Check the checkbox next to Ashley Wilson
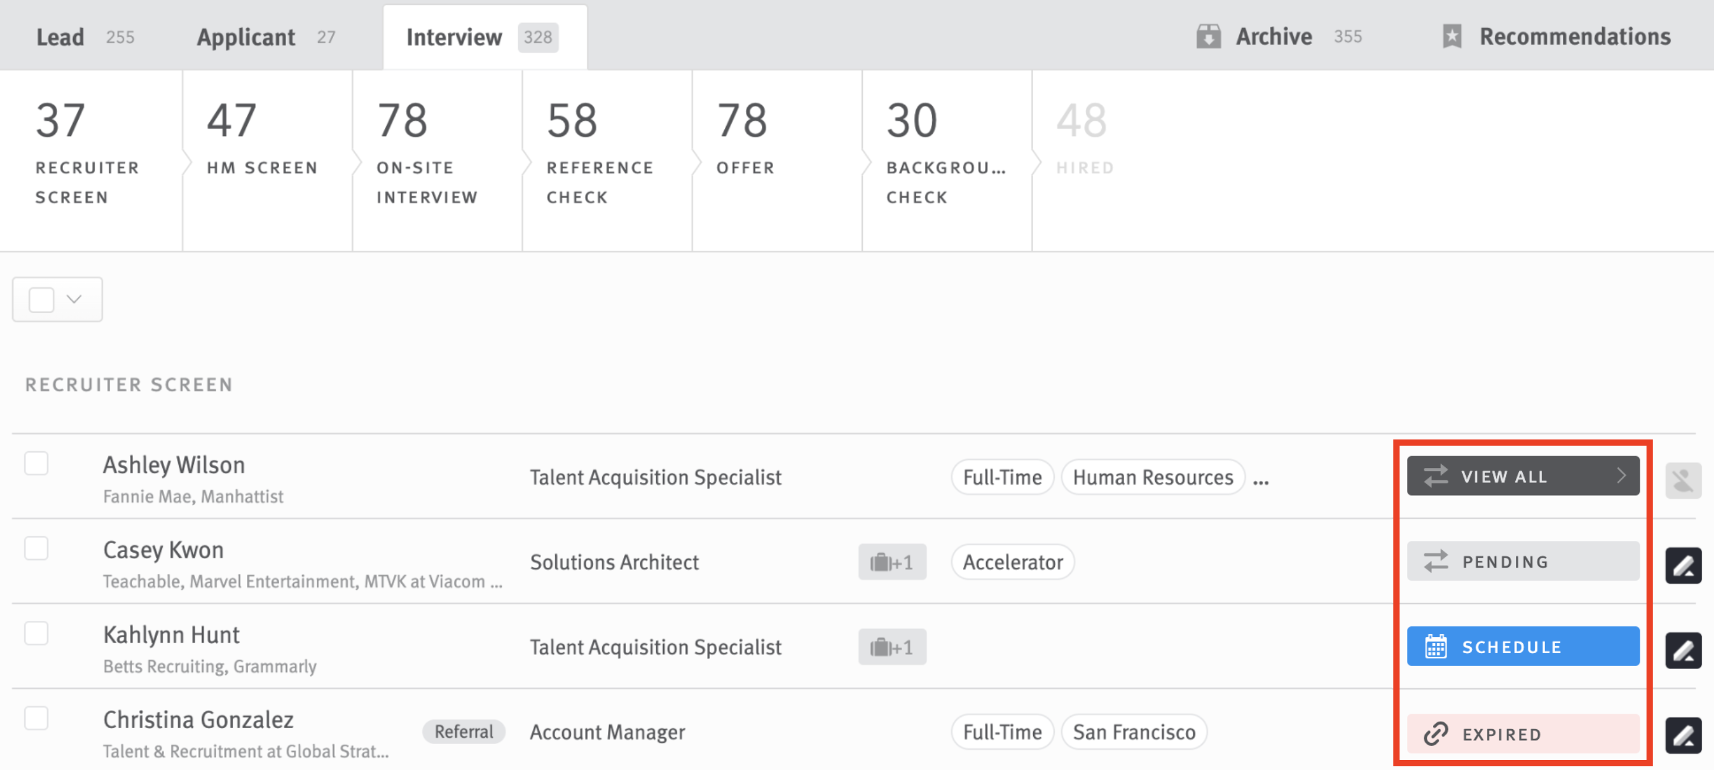Viewport: 1714px width, 770px height. 37,464
